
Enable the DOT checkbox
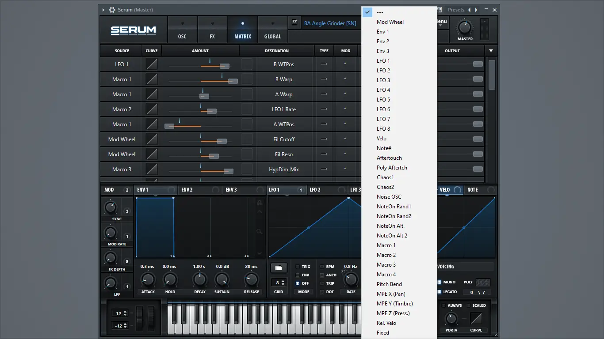[x=322, y=292]
